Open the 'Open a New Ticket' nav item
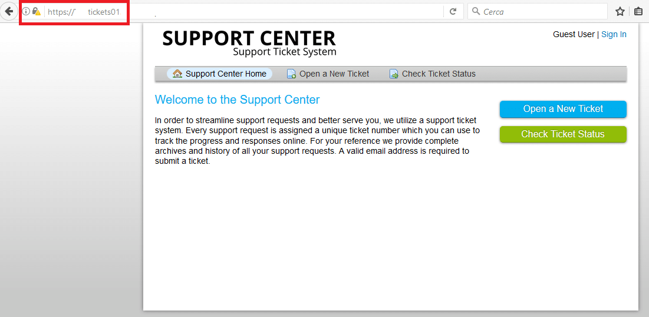This screenshot has height=317, width=649. tap(328, 74)
